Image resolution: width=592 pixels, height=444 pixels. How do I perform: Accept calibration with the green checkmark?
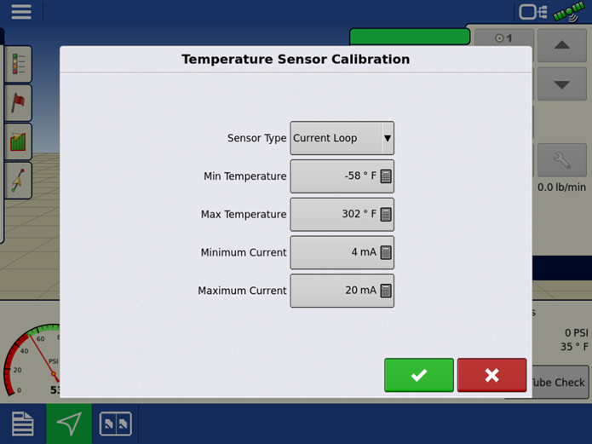coord(418,375)
